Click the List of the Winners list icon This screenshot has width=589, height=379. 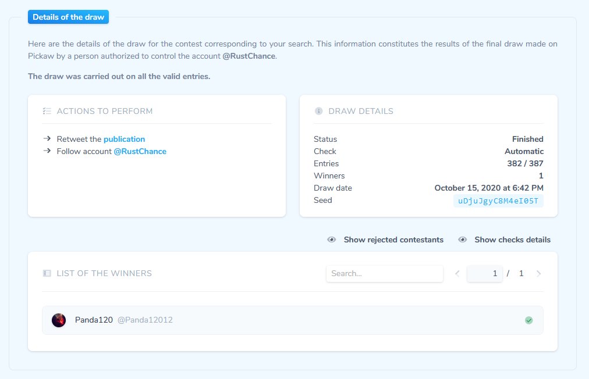tap(47, 273)
